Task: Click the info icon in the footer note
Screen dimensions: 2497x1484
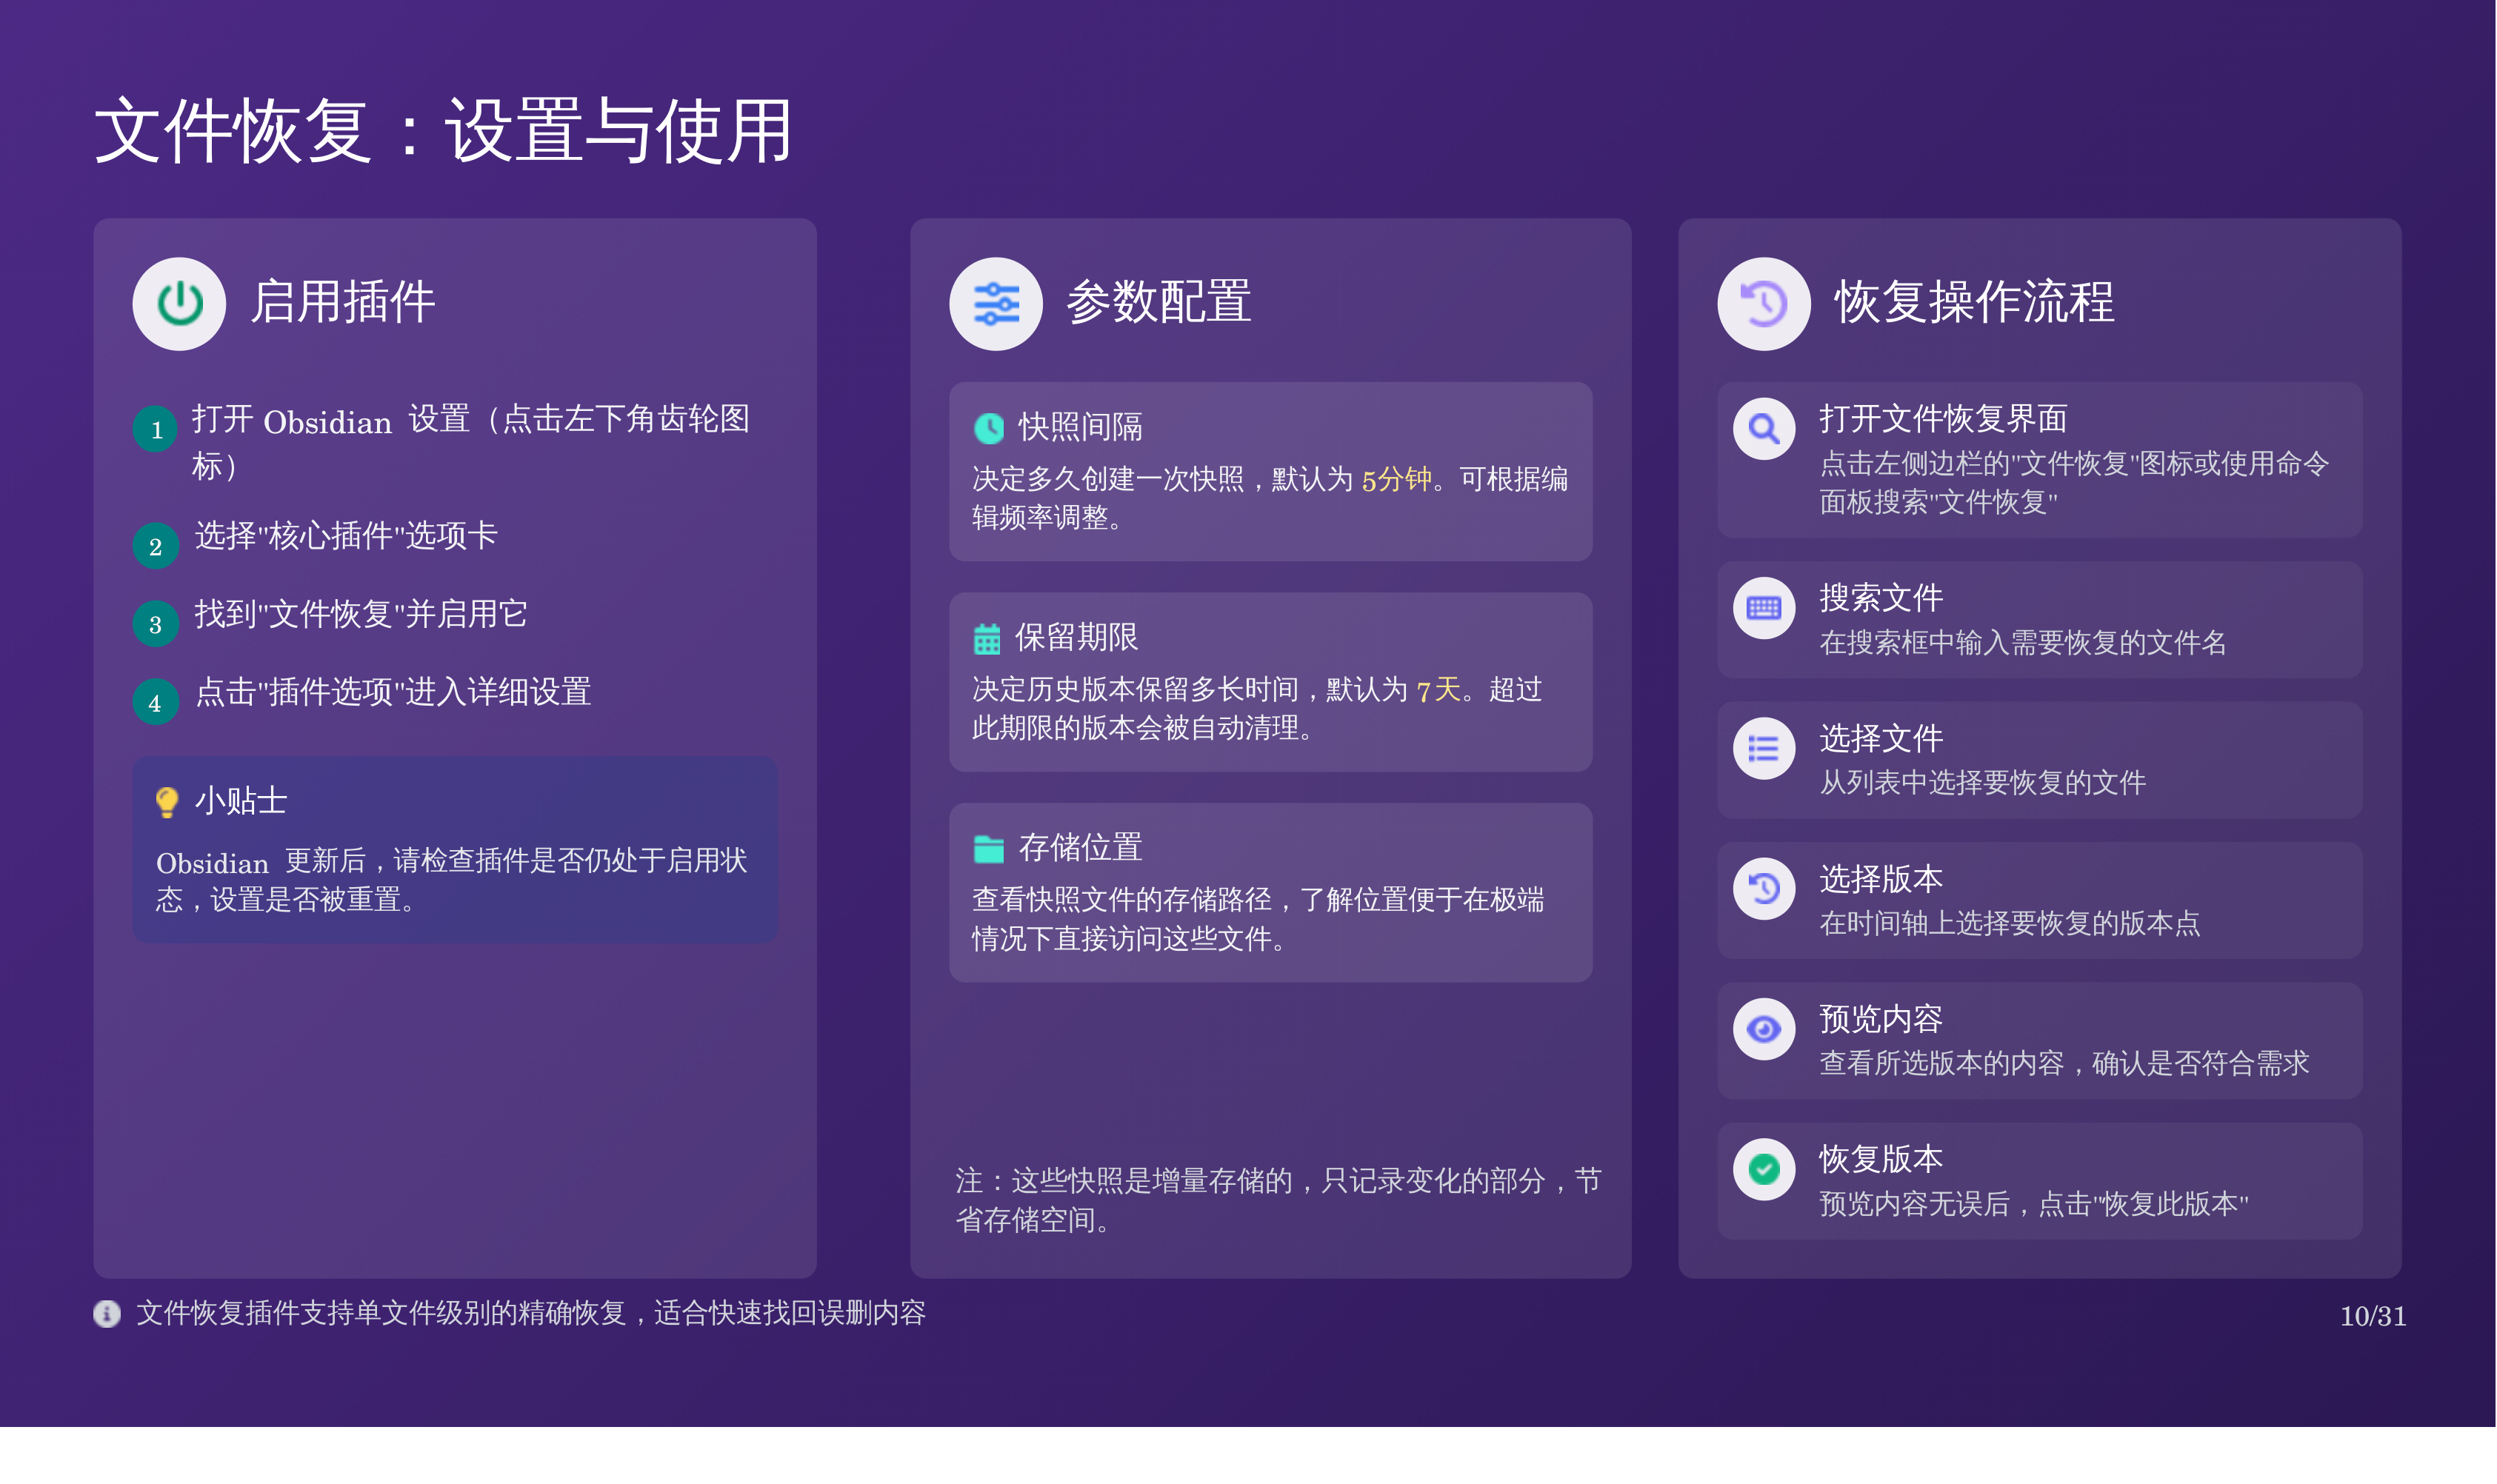Action: (107, 1314)
